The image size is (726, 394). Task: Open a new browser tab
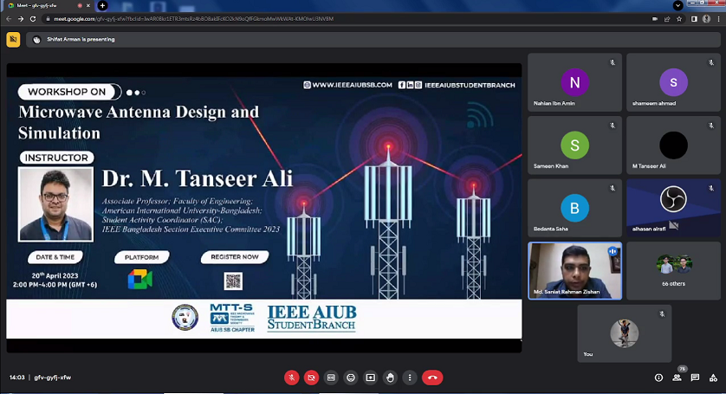point(102,5)
